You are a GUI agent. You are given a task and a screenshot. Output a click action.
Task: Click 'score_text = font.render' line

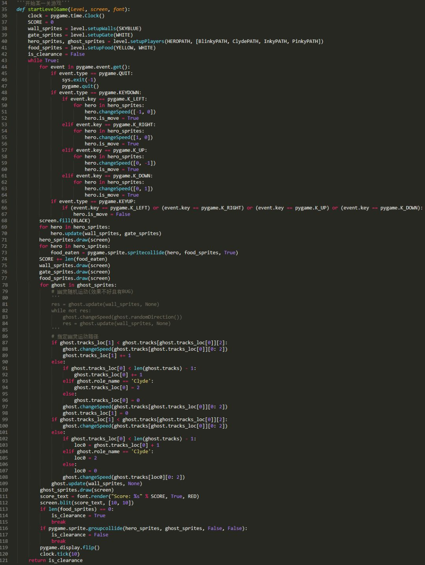[x=119, y=496]
